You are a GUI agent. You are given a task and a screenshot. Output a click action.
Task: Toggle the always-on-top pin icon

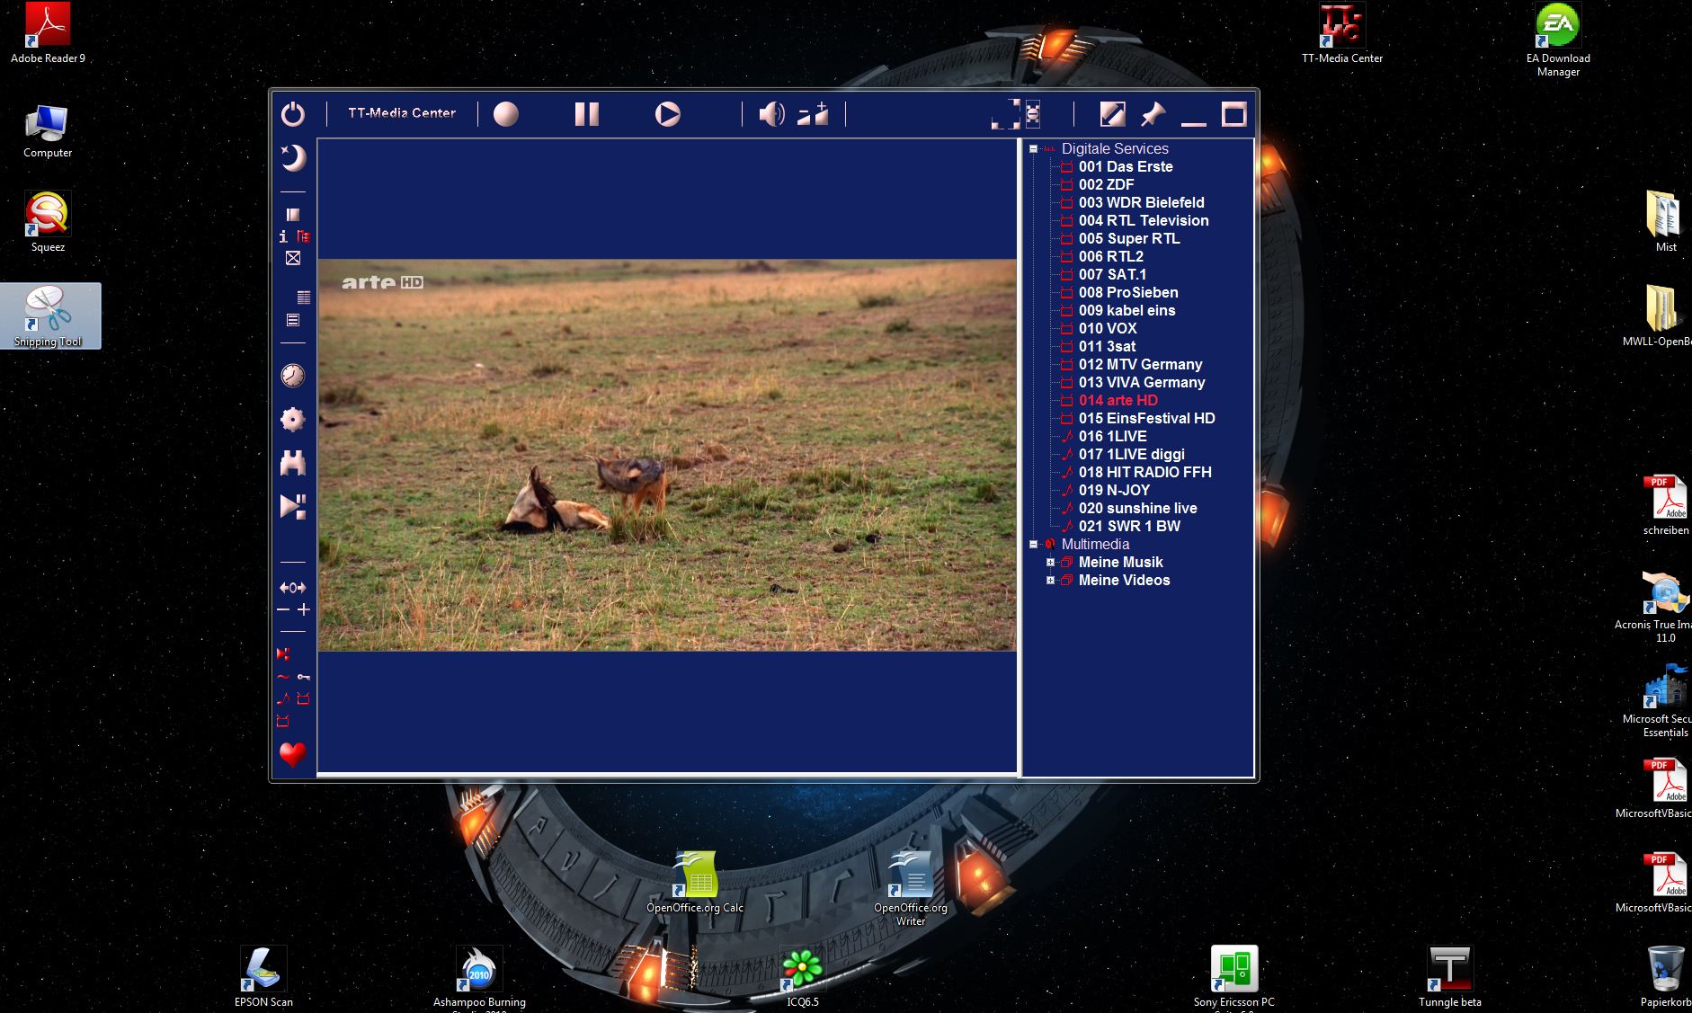click(x=1153, y=114)
